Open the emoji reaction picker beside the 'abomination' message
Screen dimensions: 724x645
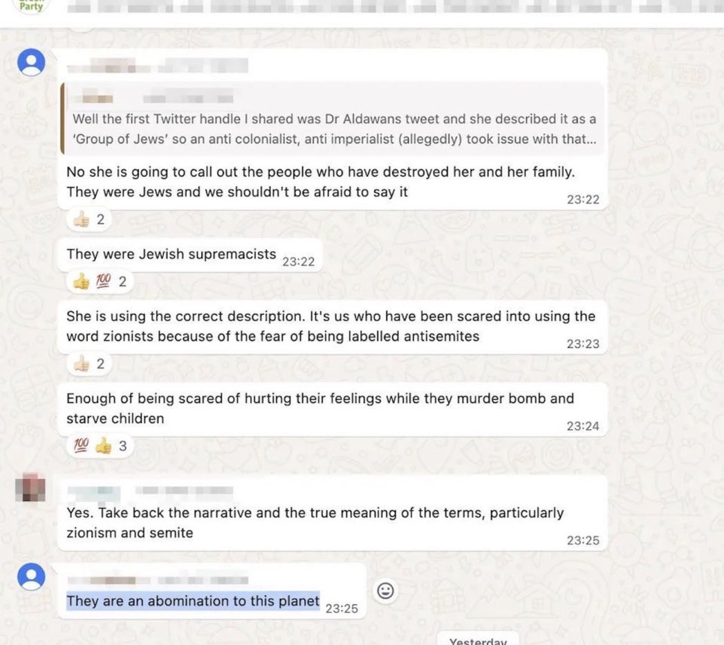click(x=386, y=591)
